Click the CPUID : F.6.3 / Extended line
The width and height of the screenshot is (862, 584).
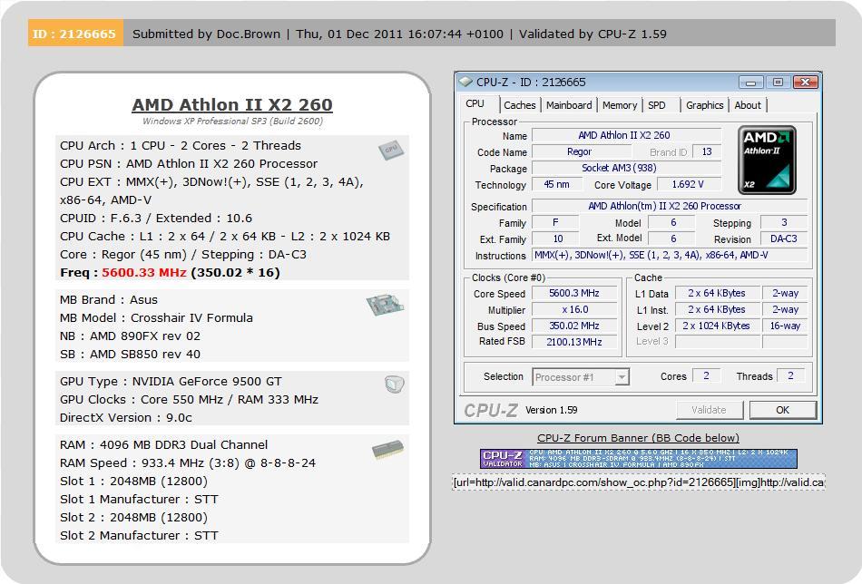tap(156, 219)
